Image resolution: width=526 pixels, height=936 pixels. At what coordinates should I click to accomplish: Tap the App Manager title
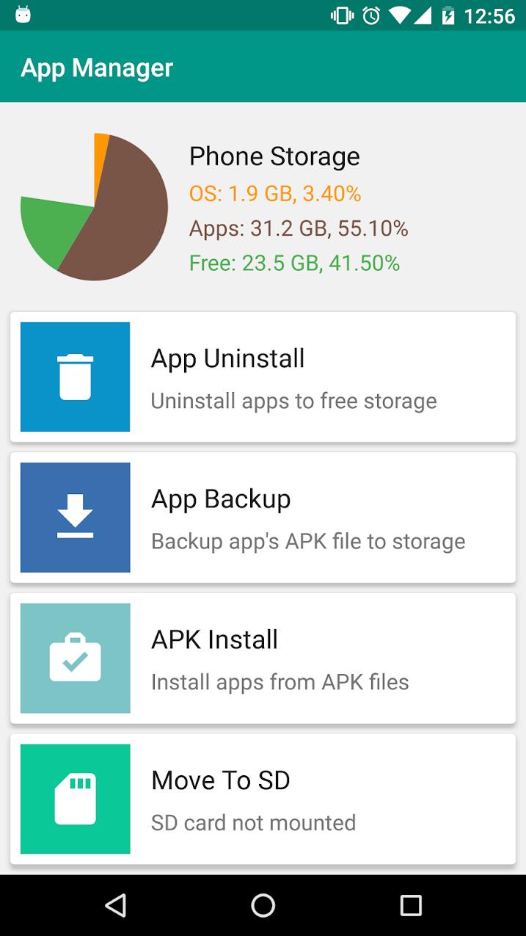pos(97,68)
